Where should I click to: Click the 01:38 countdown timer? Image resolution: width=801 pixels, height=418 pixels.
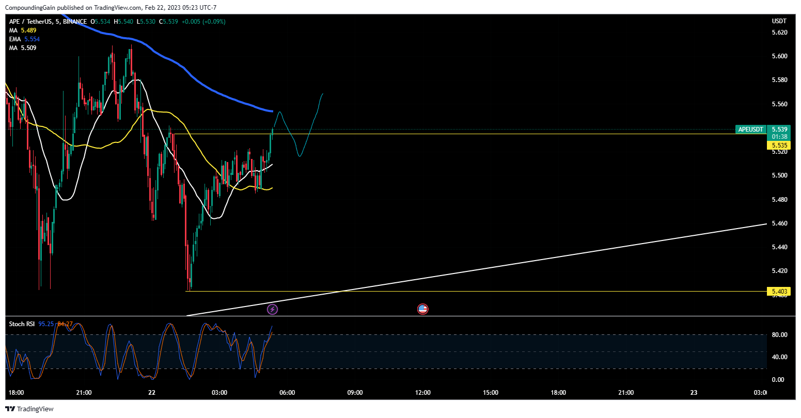coord(779,137)
